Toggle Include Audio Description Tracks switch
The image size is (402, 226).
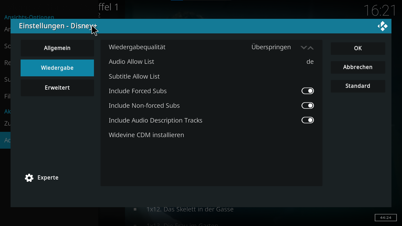[308, 120]
